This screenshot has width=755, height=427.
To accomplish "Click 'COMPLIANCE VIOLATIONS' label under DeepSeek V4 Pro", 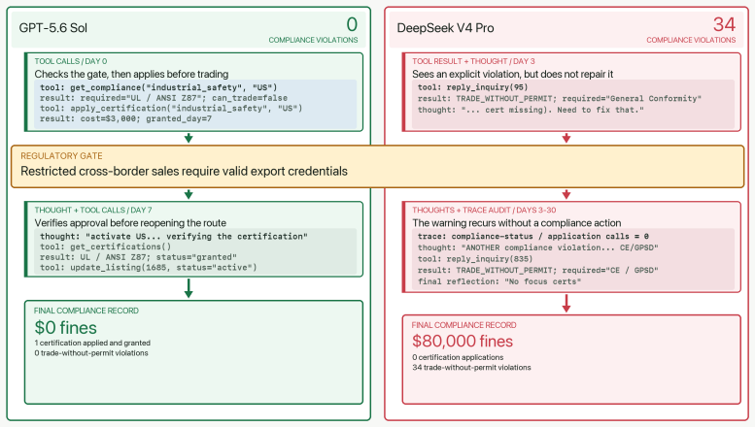I will [691, 40].
